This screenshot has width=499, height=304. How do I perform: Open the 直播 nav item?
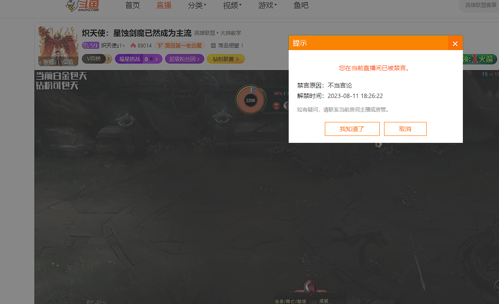[164, 5]
